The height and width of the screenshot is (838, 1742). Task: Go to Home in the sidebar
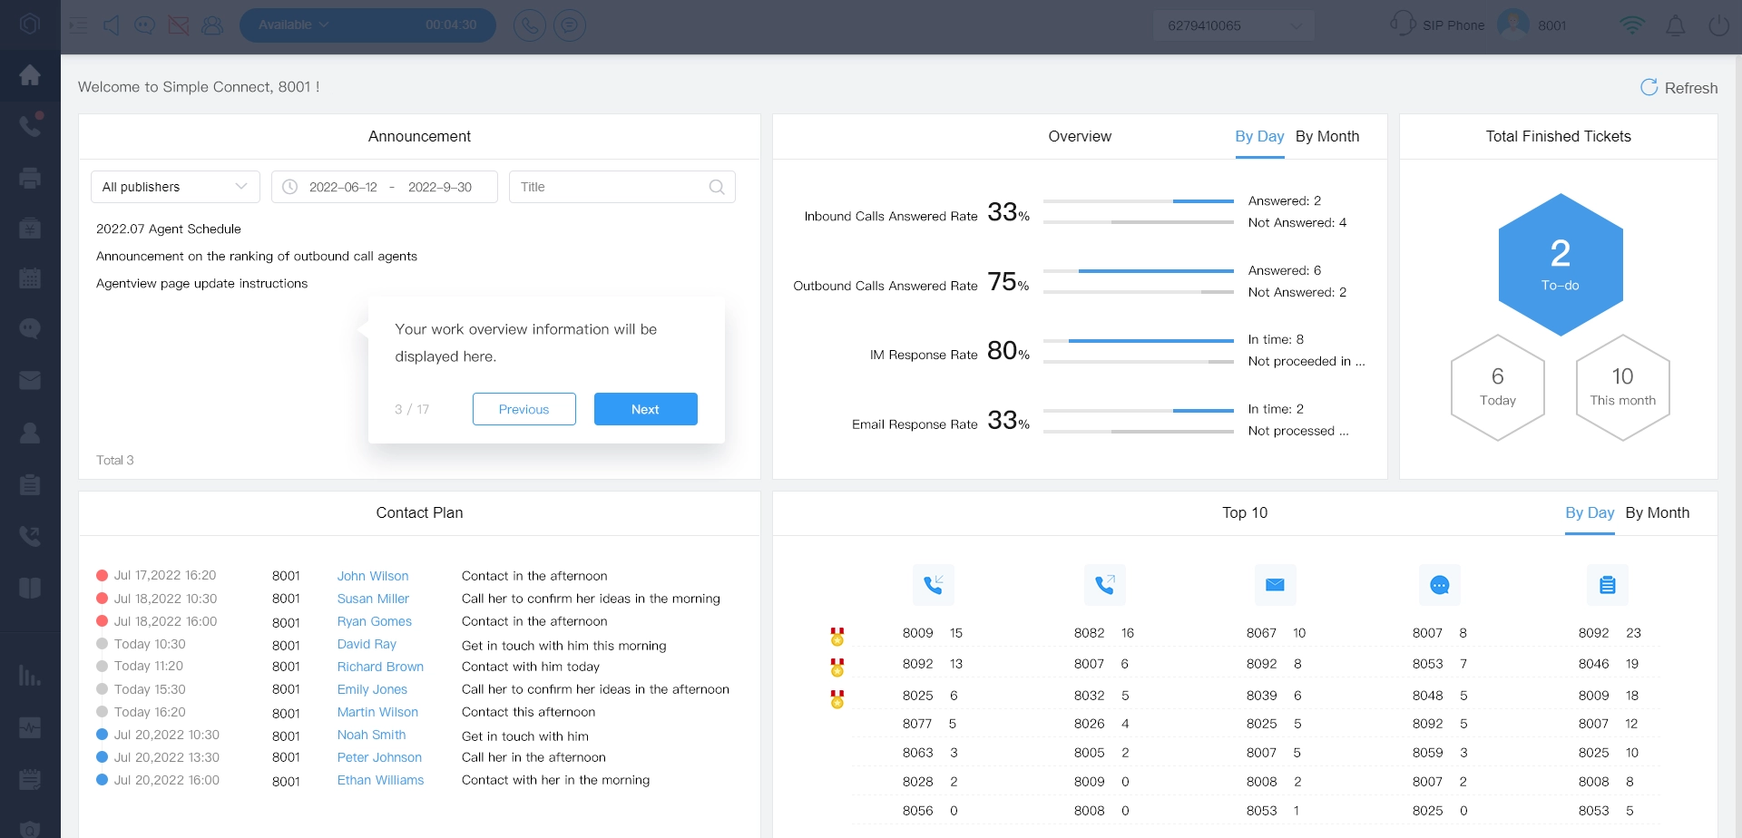pos(30,75)
